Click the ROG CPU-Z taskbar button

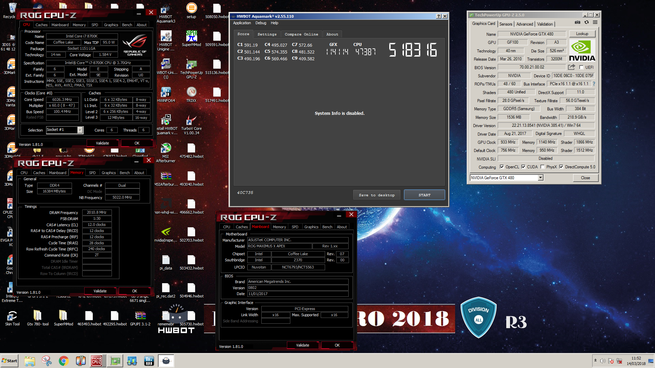pos(97,361)
